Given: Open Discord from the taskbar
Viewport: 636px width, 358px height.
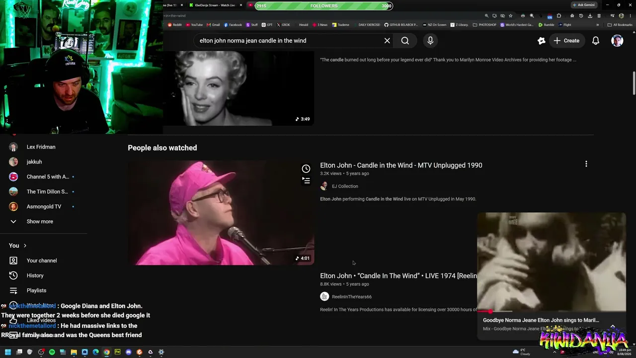Looking at the screenshot, I should 128,352.
